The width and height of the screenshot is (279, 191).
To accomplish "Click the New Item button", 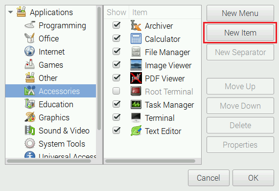I will point(240,33).
